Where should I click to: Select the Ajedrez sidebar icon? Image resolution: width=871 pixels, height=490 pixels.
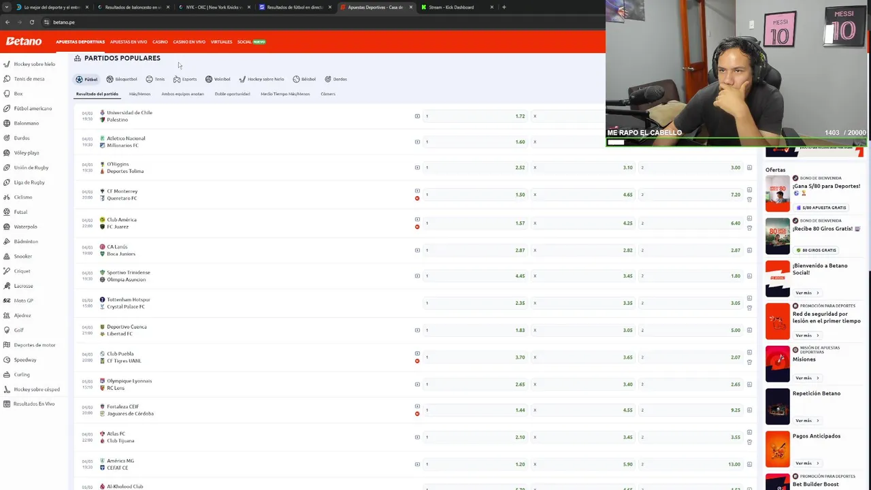click(7, 316)
